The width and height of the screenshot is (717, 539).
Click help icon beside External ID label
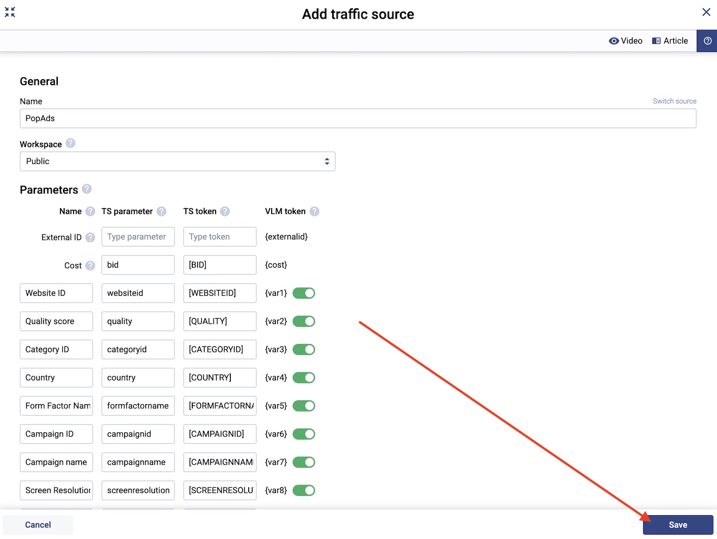[x=90, y=237]
